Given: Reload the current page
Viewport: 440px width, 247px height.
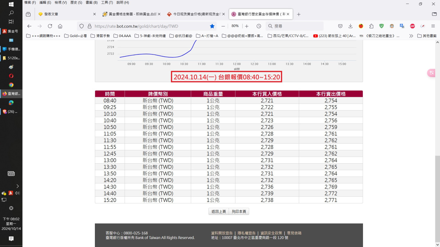Looking at the screenshot, I should click(x=50, y=26).
